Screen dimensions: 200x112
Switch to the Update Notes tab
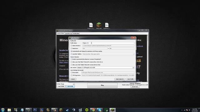tap(60, 33)
